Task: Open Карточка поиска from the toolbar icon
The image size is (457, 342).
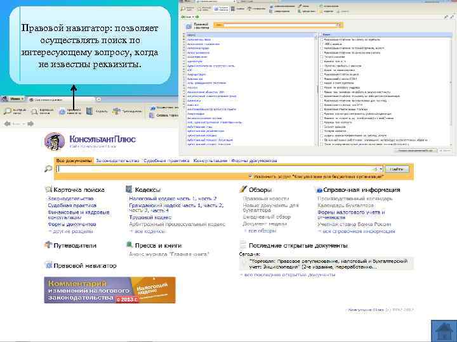Action: [x=35, y=111]
